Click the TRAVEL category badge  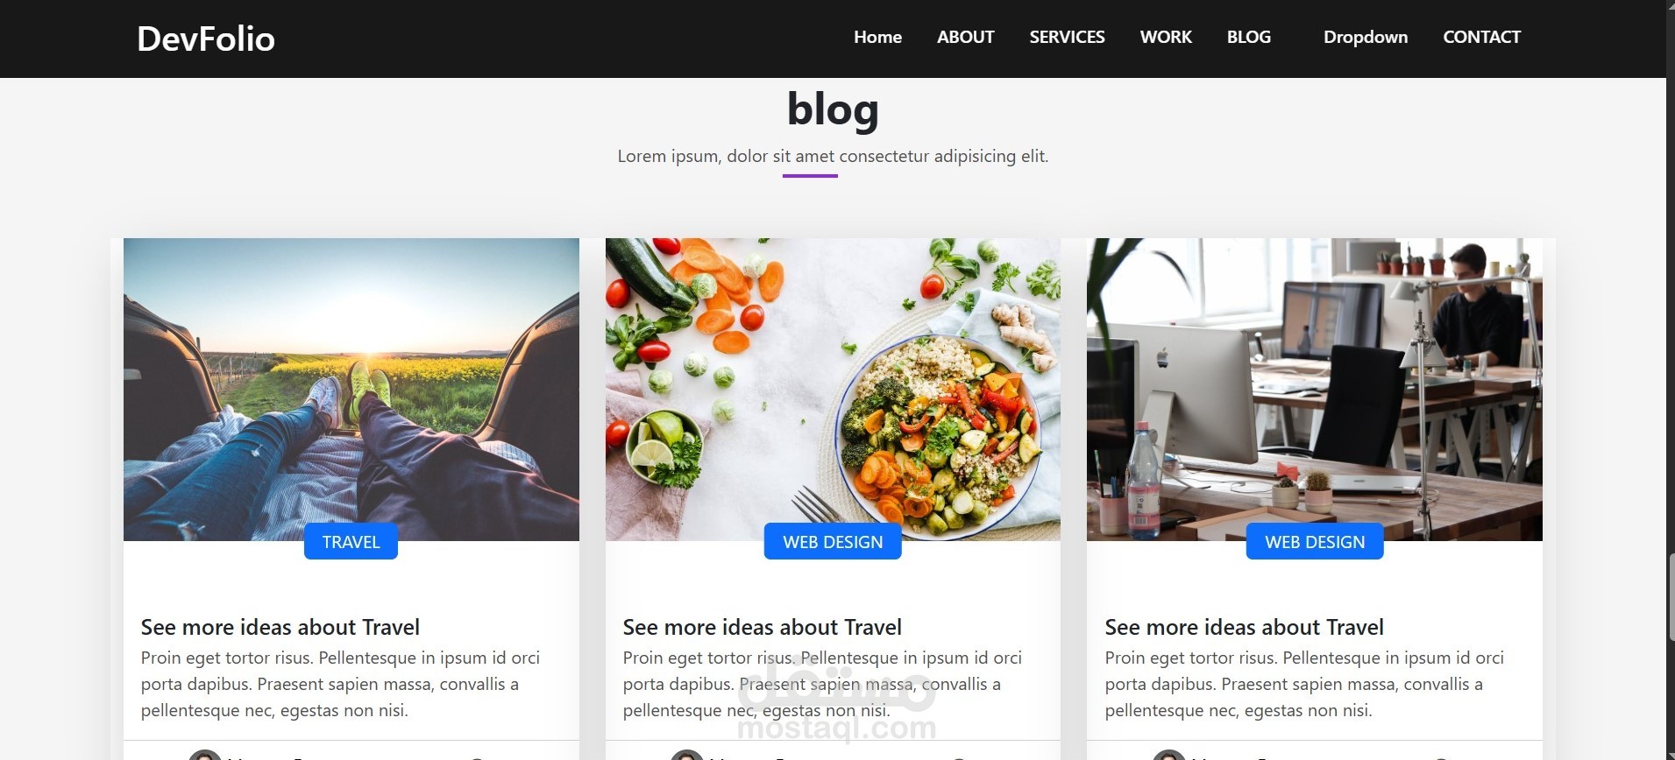point(351,542)
